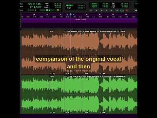Open the Main counter format dropdown arrow

click(x=42, y=4)
